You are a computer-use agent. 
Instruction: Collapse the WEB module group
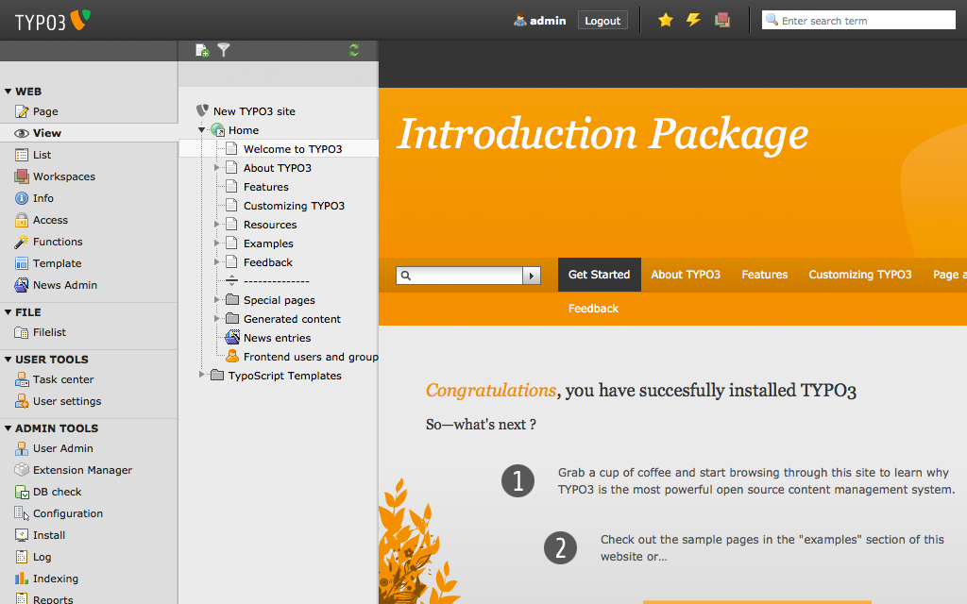click(8, 92)
